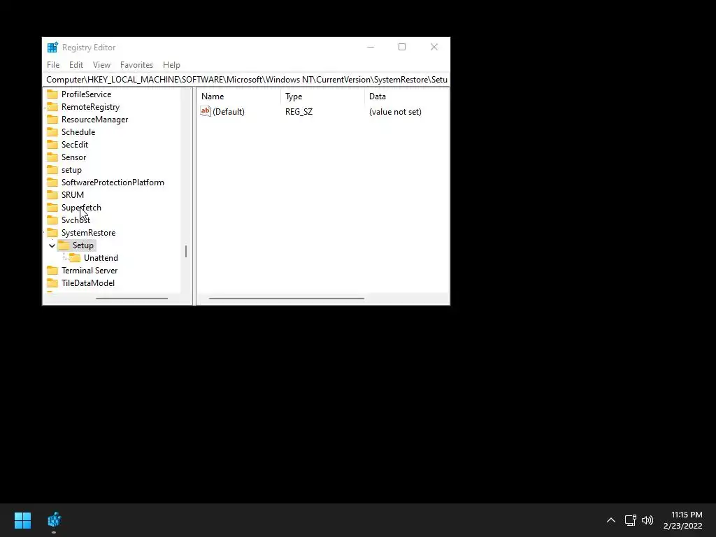Click the TileDataModel folder icon
716x537 pixels.
point(52,283)
